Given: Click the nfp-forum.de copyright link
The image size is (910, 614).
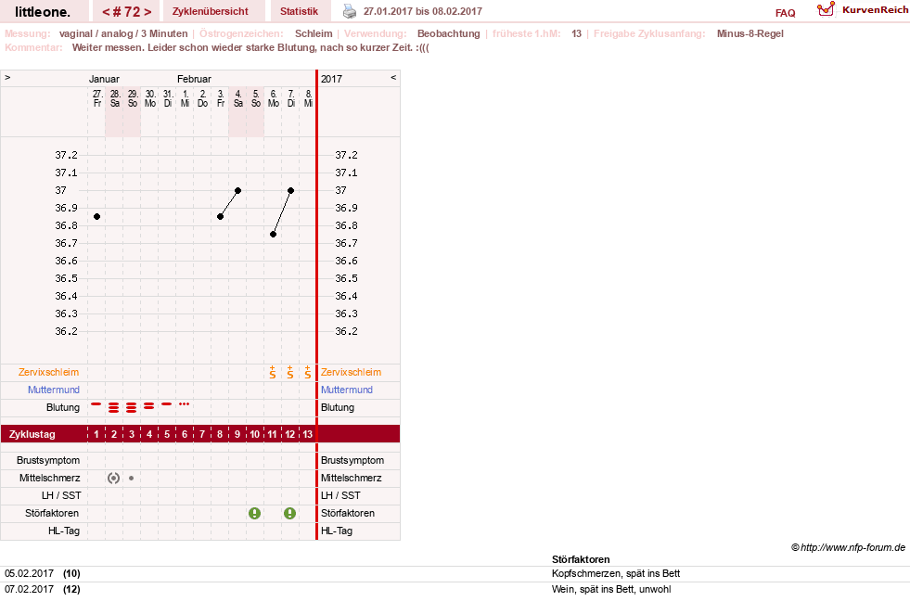Looking at the screenshot, I should tap(848, 547).
